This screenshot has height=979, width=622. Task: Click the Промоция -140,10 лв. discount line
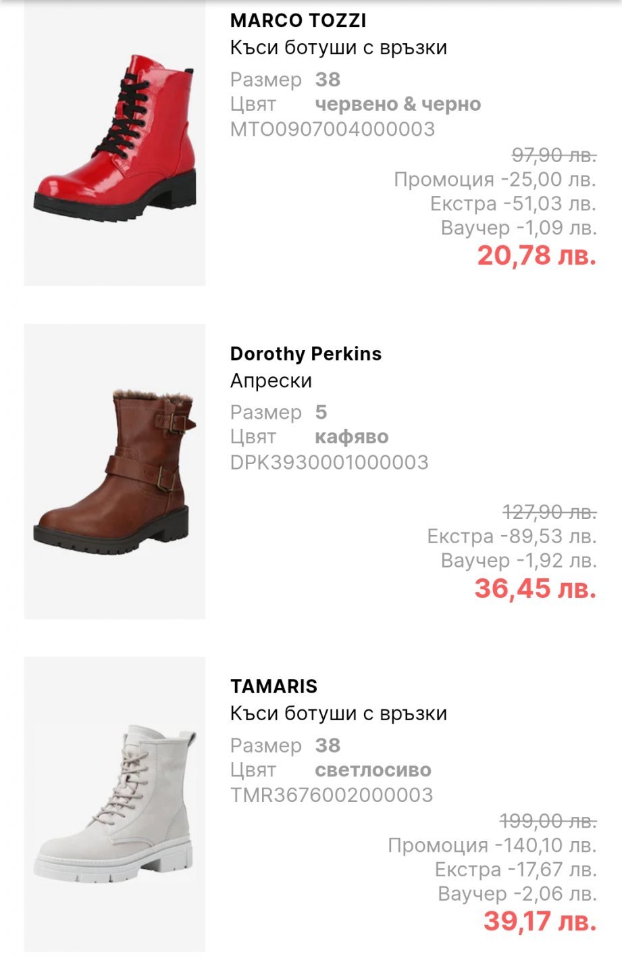pyautogui.click(x=492, y=845)
